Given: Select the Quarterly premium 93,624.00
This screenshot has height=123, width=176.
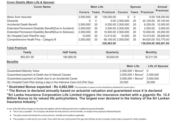Looking at the screenshot, I should (112, 57).
